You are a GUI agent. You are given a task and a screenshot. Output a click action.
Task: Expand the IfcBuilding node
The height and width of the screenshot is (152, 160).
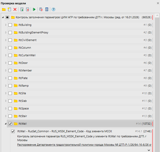[x=6, y=25]
